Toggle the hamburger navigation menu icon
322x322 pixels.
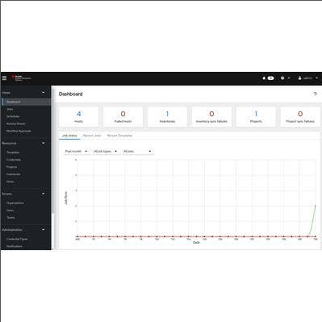[4, 78]
